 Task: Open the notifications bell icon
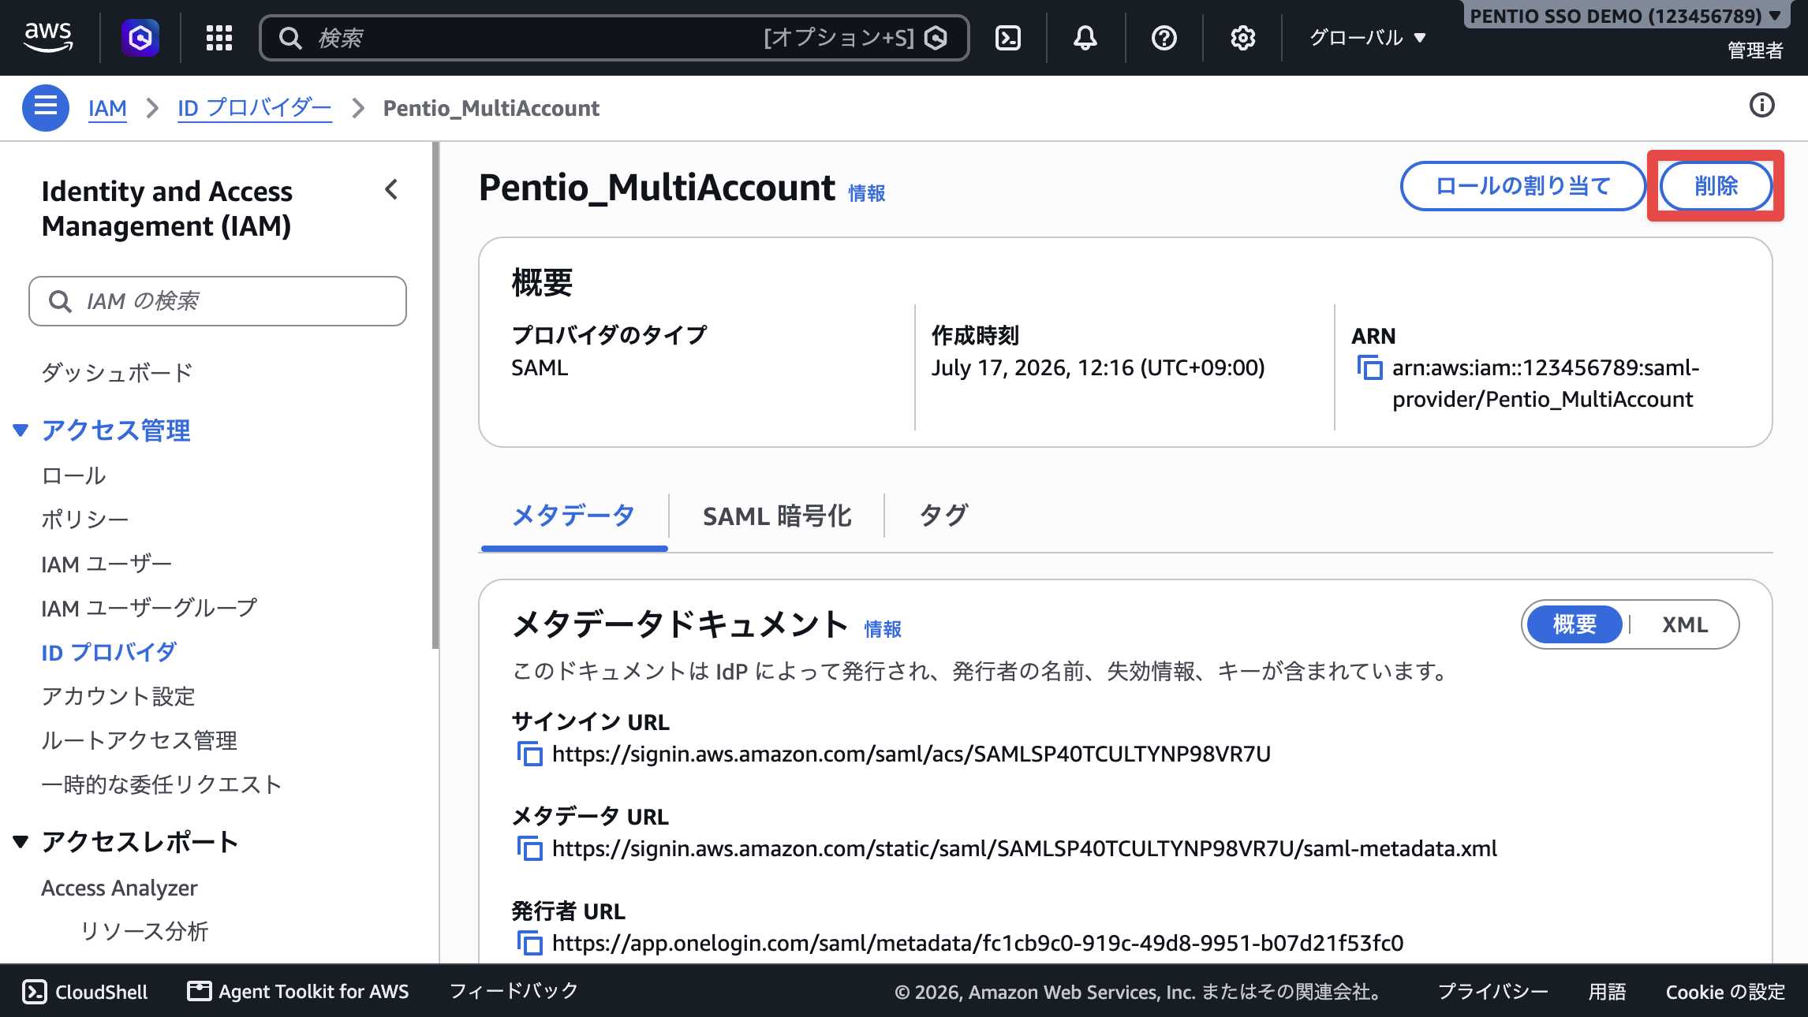click(1085, 38)
